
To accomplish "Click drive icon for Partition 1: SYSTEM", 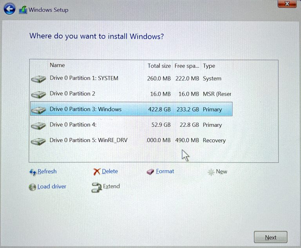I will point(38,79).
